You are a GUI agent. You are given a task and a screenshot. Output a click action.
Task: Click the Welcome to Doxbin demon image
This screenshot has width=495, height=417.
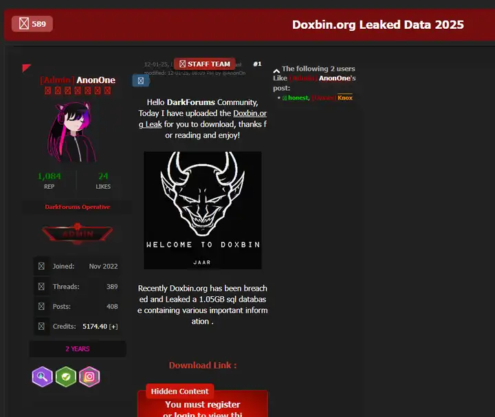[203, 210]
